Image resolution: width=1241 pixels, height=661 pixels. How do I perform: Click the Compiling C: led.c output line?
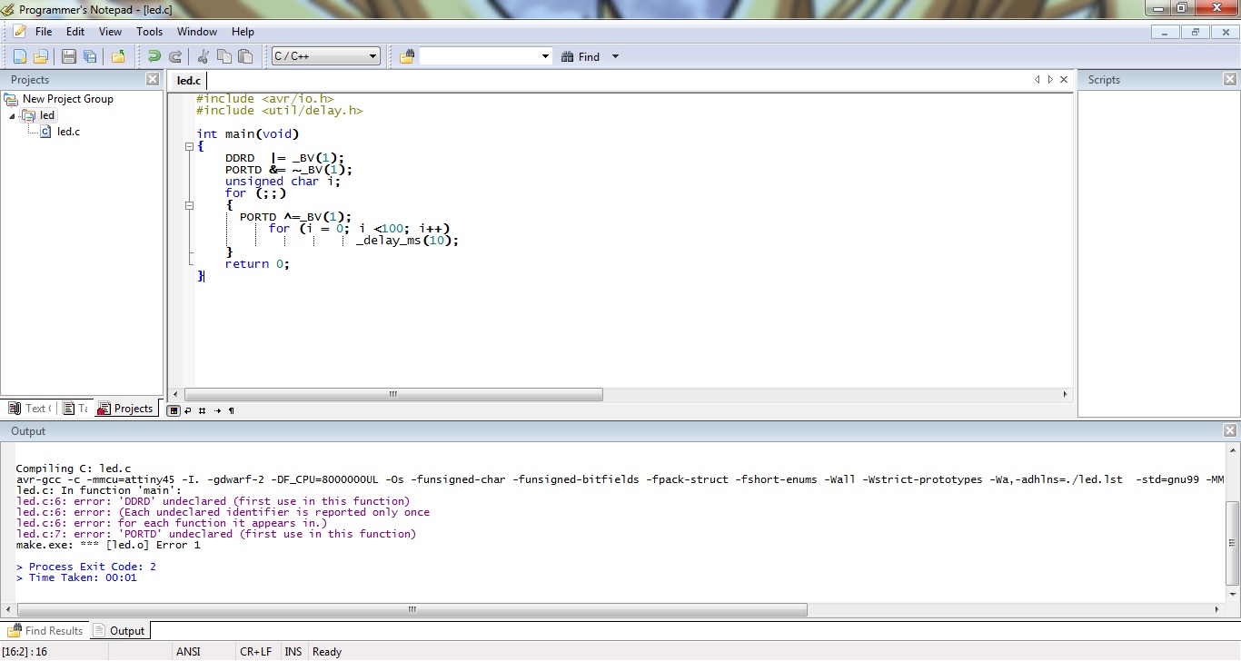74,469
